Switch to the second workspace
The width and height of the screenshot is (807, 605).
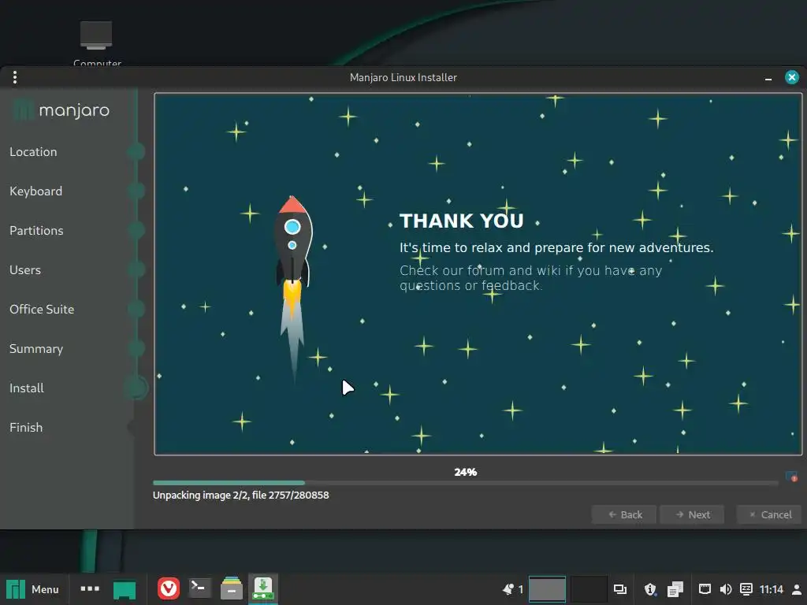point(589,589)
